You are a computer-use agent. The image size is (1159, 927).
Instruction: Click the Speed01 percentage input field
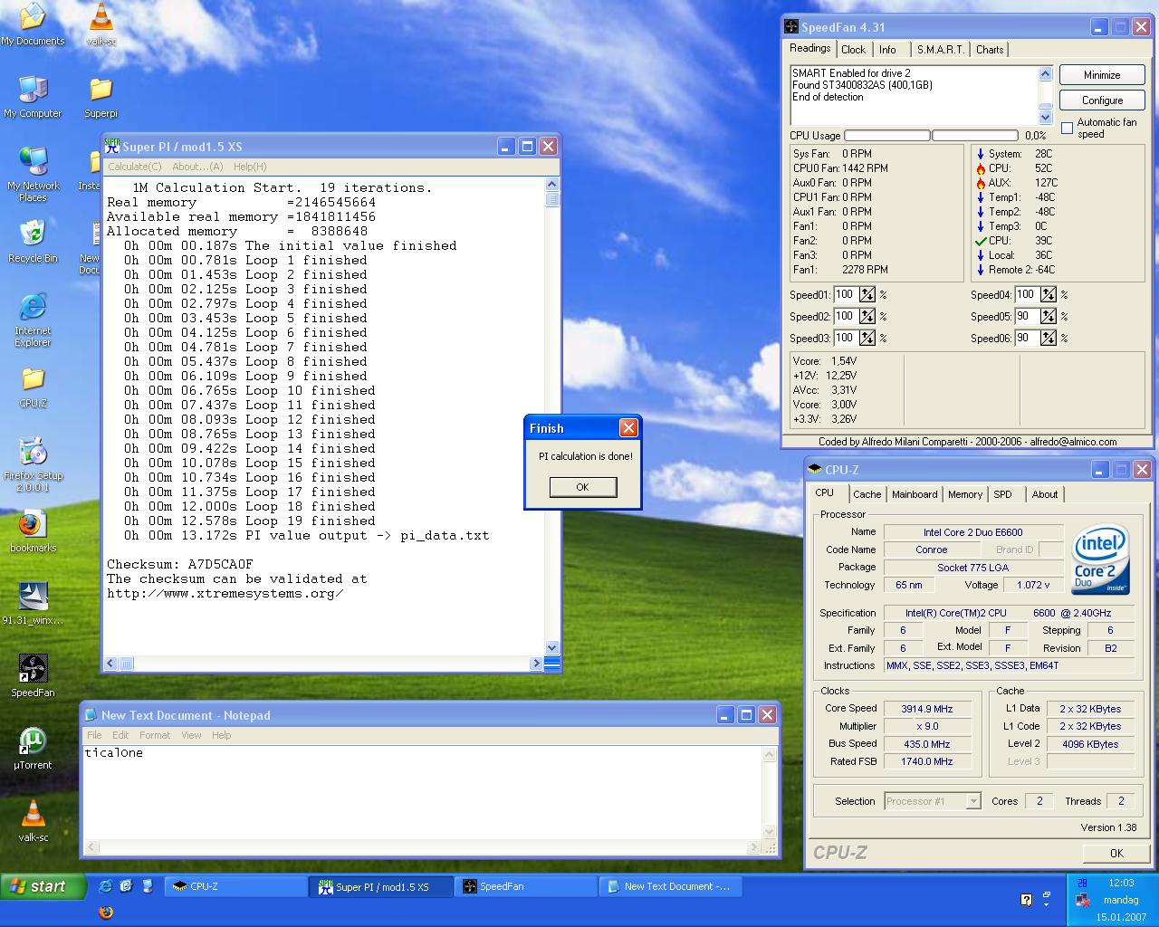tap(846, 294)
